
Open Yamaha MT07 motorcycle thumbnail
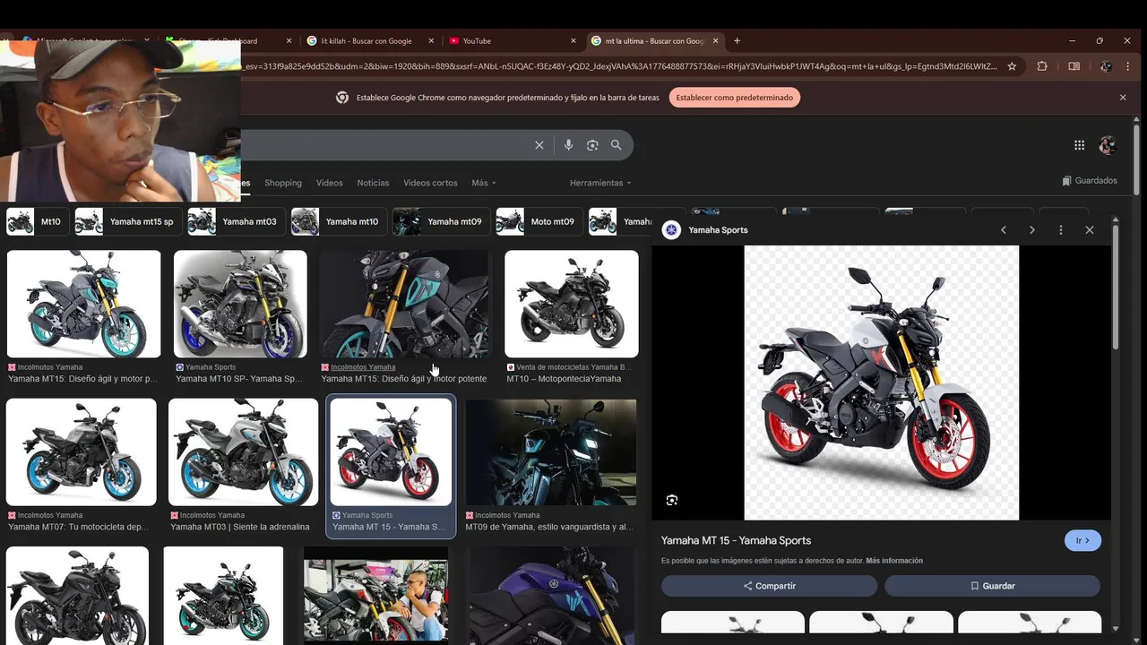click(x=81, y=452)
